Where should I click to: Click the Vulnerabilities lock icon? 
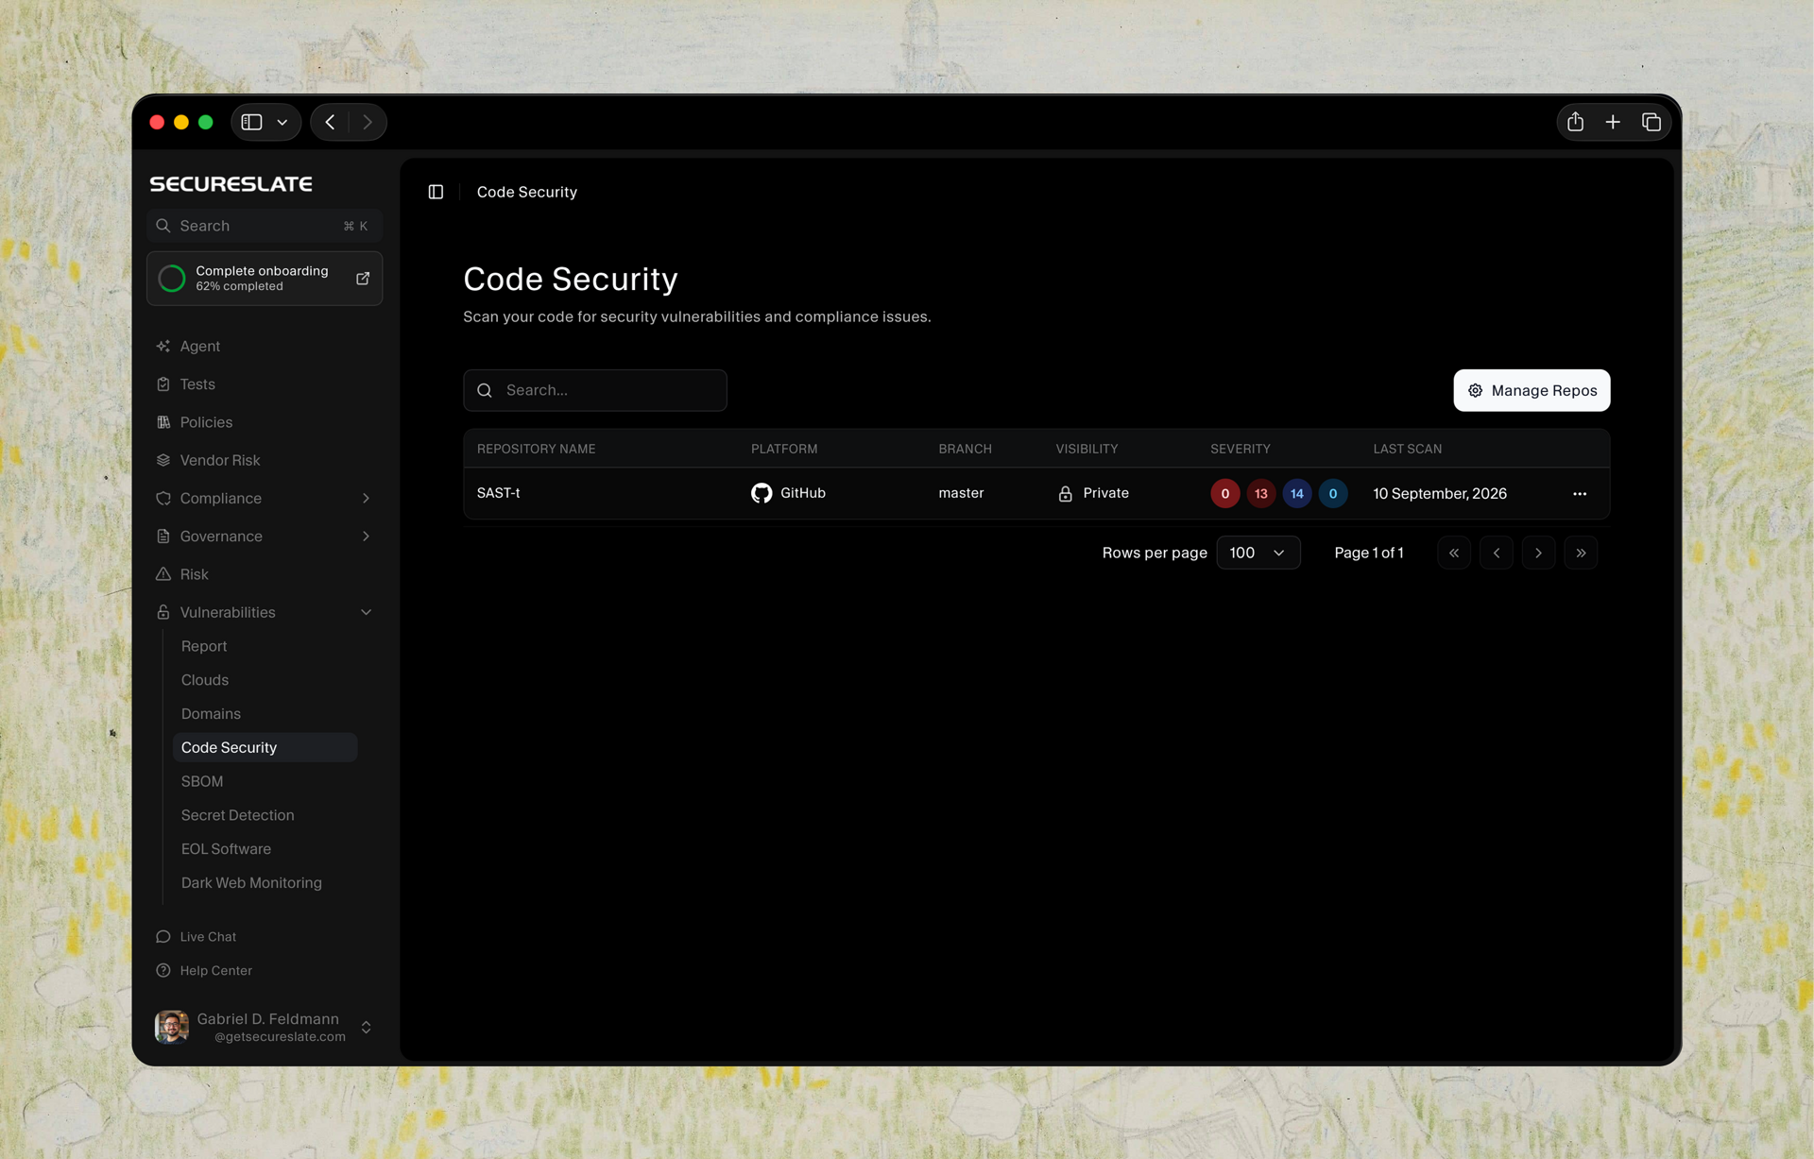[163, 612]
